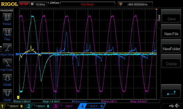
Task: Click the Delete button
Action: (x=171, y=64)
